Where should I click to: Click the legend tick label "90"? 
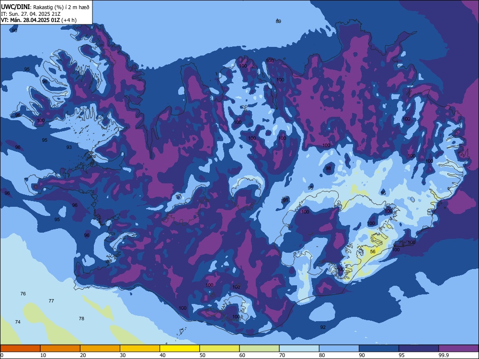coord(362,355)
